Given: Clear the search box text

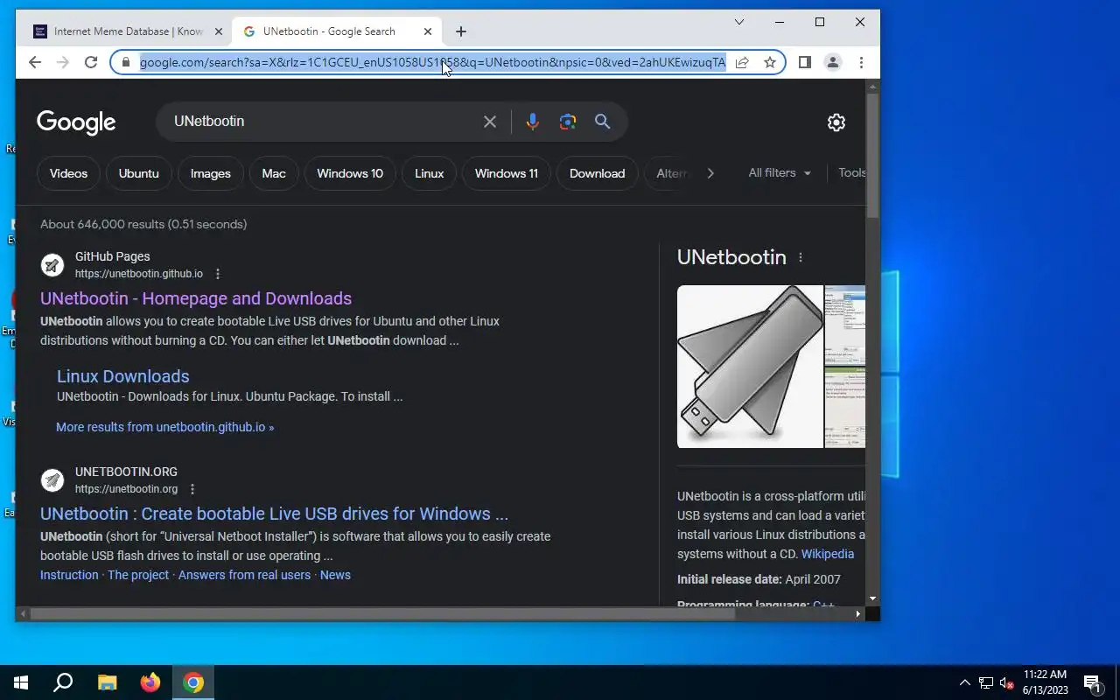Looking at the screenshot, I should click(x=490, y=122).
